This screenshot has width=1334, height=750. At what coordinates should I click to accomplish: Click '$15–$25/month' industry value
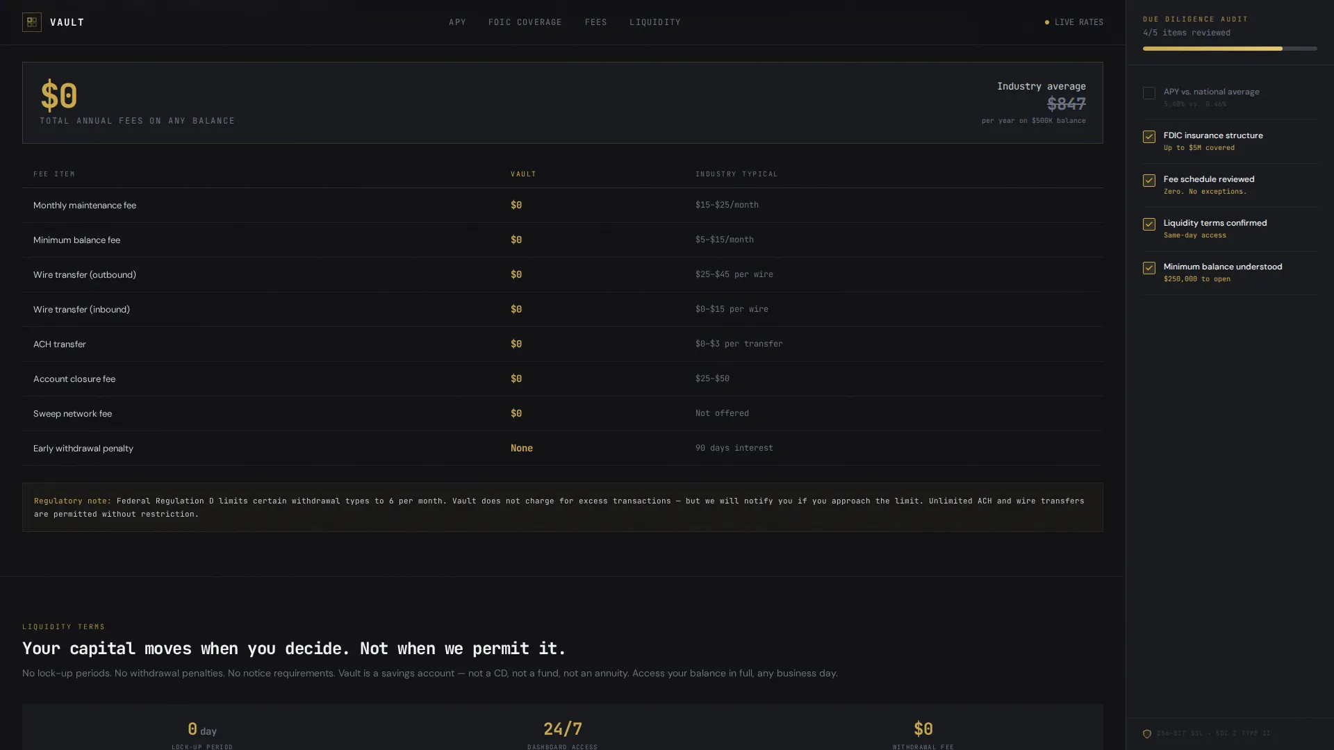pyautogui.click(x=727, y=205)
